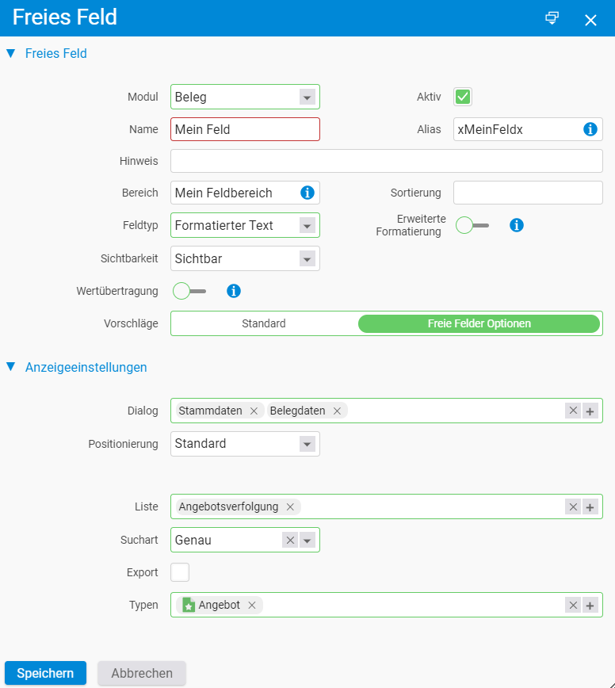
Task: Toggle the Erweiterte Formatierung switch
Action: coord(472,226)
